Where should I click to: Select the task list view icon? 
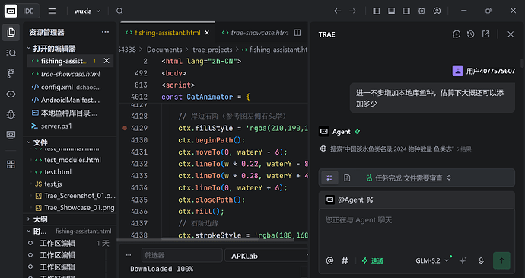tap(329, 177)
